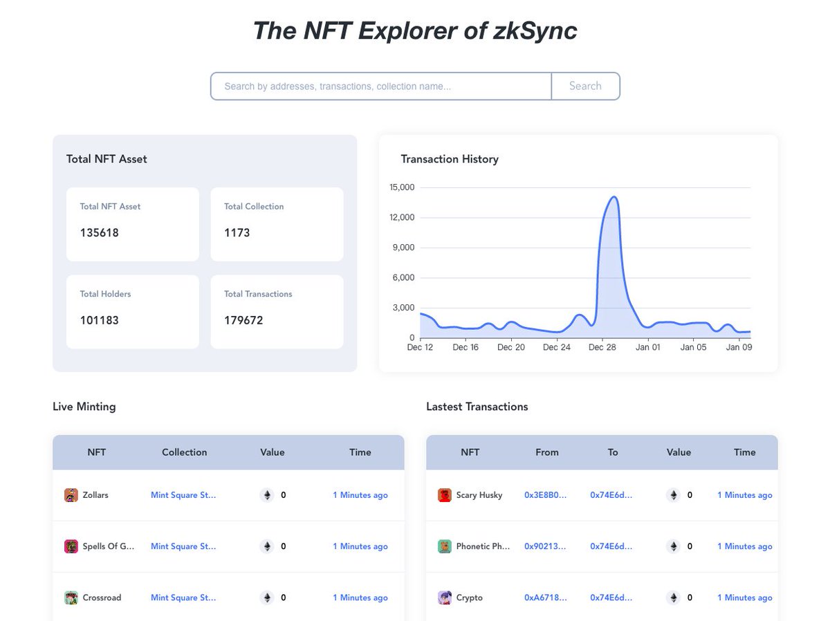Viewport: 830px width, 621px height.
Task: Click the Crossroad NFT thumbnail icon
Action: point(71,597)
